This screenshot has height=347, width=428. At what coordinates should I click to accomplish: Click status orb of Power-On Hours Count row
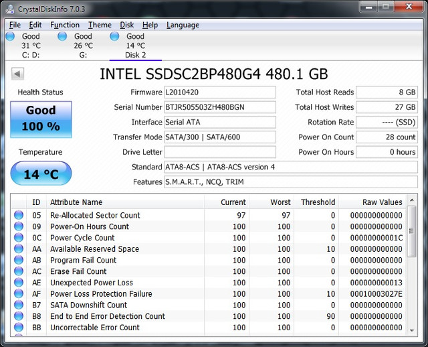pos(19,226)
